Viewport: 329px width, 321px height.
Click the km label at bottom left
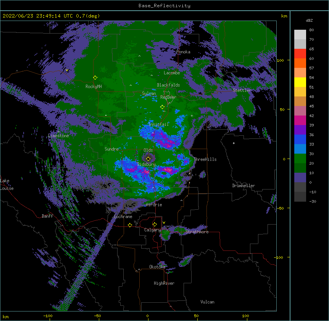tap(6, 317)
